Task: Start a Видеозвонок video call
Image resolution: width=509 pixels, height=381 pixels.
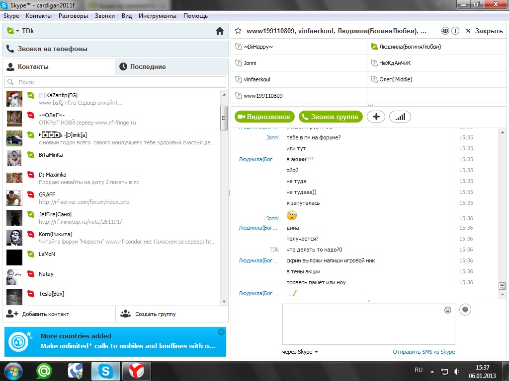Action: click(264, 117)
